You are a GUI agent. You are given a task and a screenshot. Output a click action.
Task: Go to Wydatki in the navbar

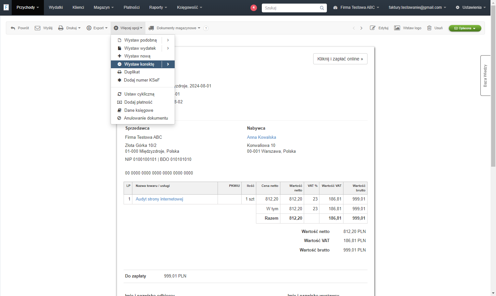pos(56,7)
